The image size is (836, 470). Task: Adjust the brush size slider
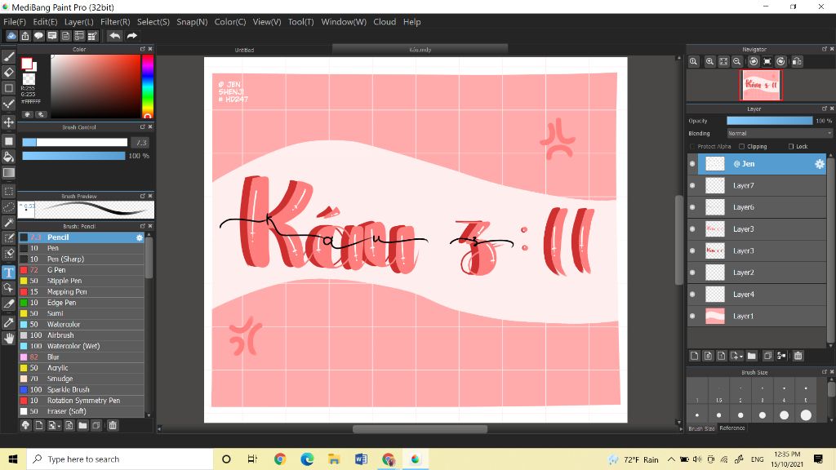pyautogui.click(x=74, y=142)
